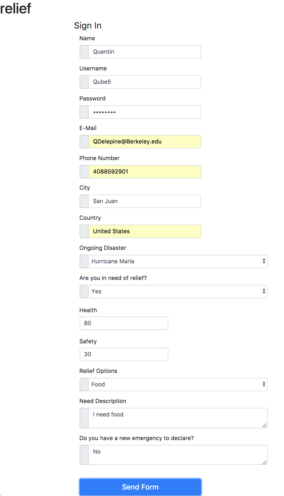This screenshot has width=284, height=496.
Task: Click the gray addon beside E-Mail field
Action: coord(84,142)
